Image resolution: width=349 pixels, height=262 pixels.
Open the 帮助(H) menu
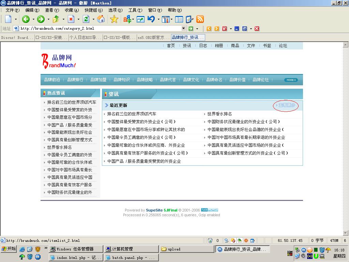[x=175, y=10]
